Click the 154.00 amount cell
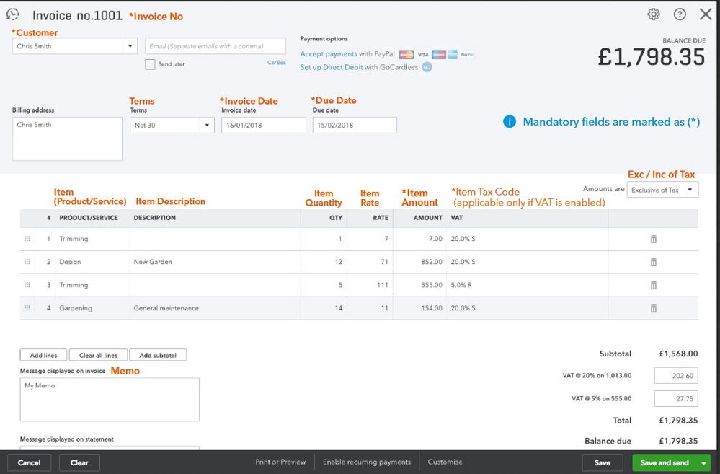 point(419,308)
